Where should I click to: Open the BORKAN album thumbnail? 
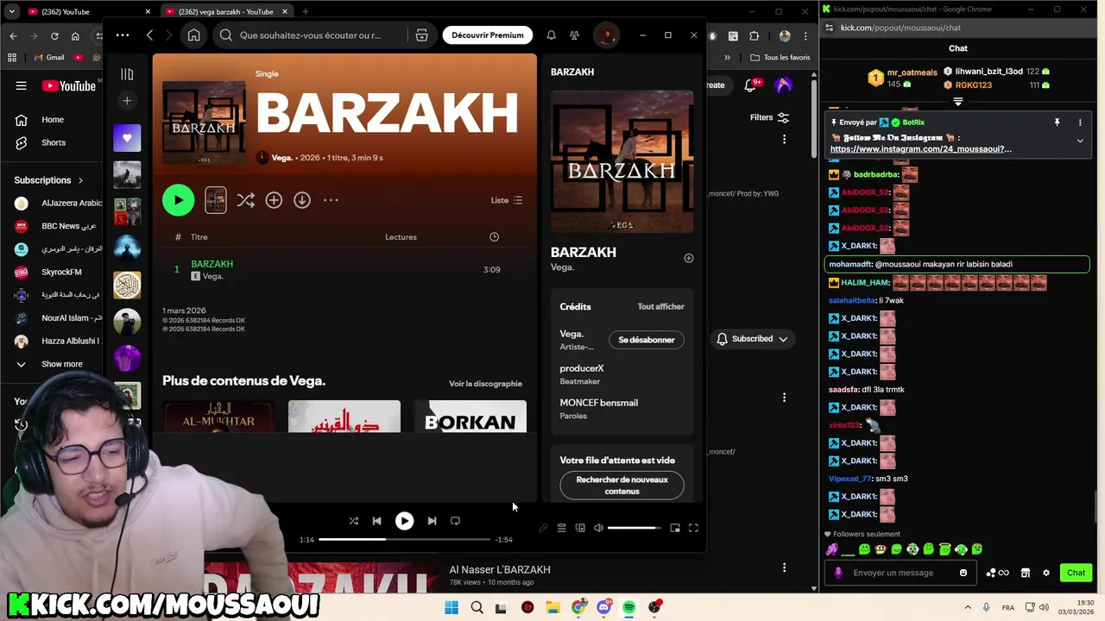tap(470, 417)
